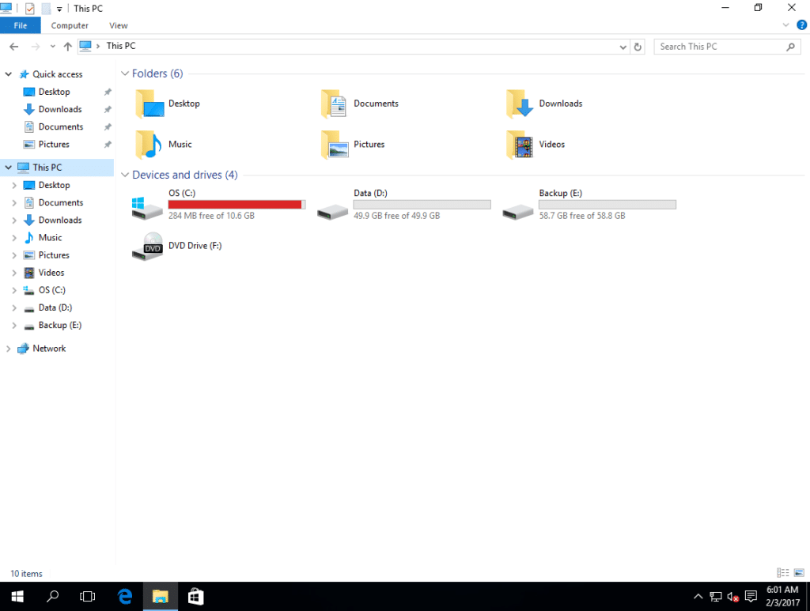This screenshot has width=810, height=611.
Task: Collapse the Folders (6) group
Action: coord(124,74)
